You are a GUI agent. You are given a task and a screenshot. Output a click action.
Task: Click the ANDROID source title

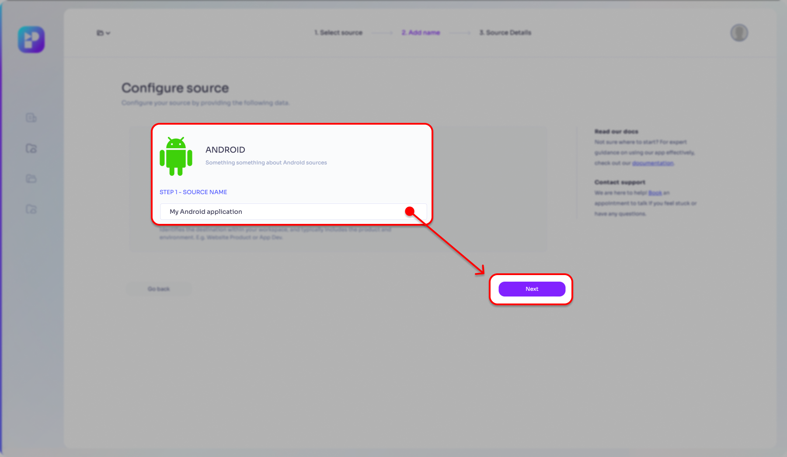click(225, 150)
